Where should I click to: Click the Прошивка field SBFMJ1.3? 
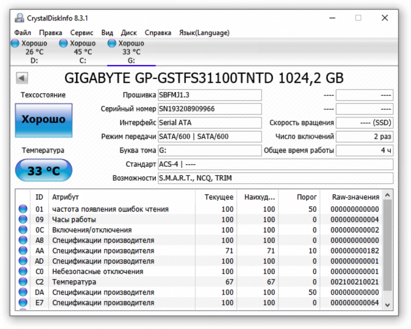[210, 95]
